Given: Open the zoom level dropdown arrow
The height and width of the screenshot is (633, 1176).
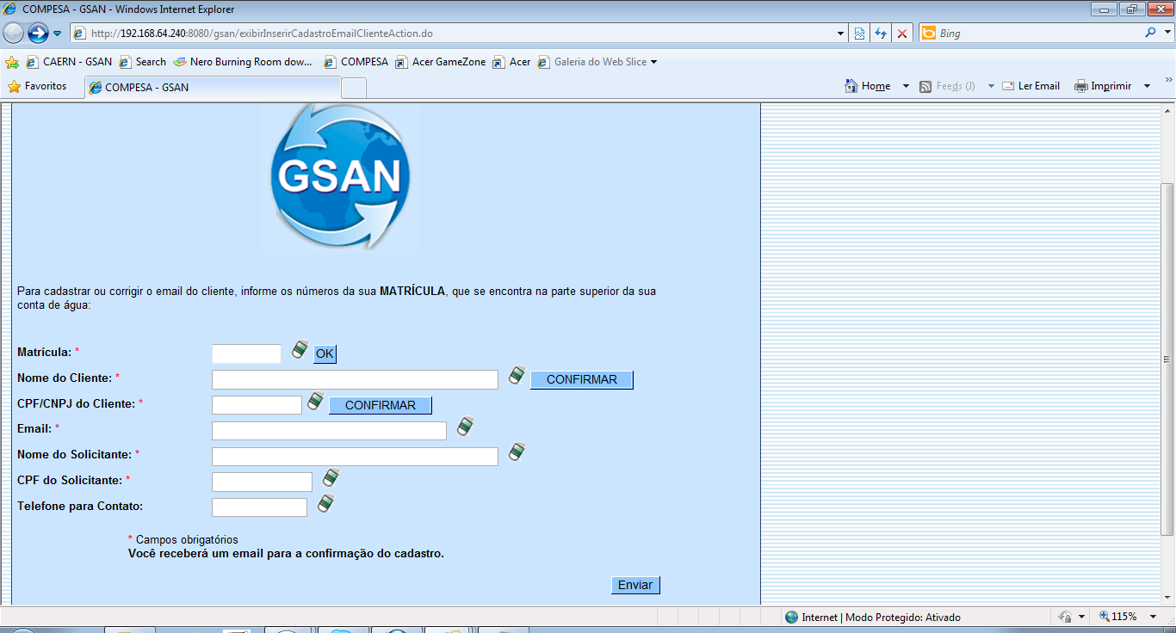Looking at the screenshot, I should (x=1154, y=617).
